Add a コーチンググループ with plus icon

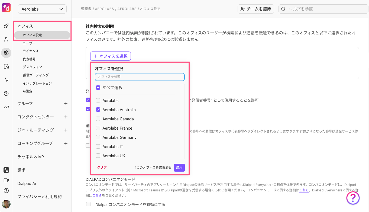(x=66, y=143)
